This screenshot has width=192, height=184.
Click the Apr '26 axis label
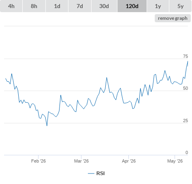click(x=129, y=161)
